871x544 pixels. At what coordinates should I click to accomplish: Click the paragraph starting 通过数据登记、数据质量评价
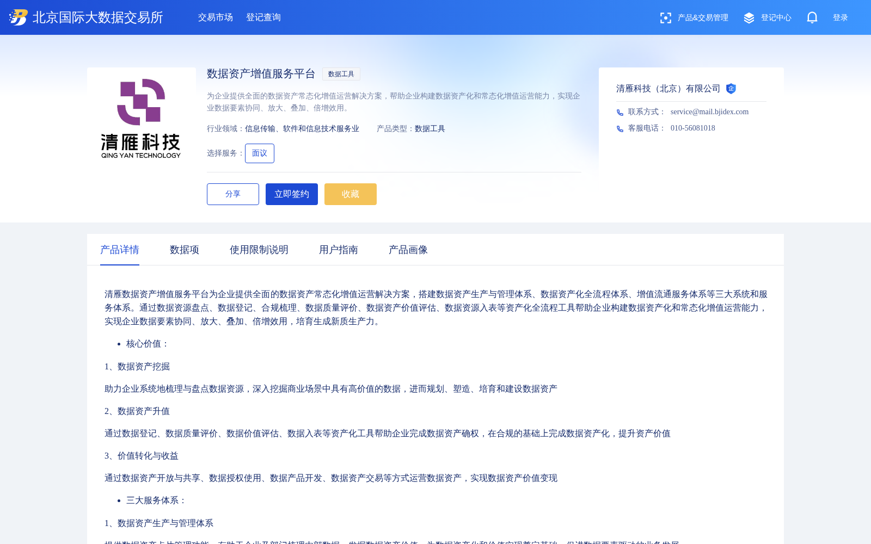pyautogui.click(x=388, y=434)
